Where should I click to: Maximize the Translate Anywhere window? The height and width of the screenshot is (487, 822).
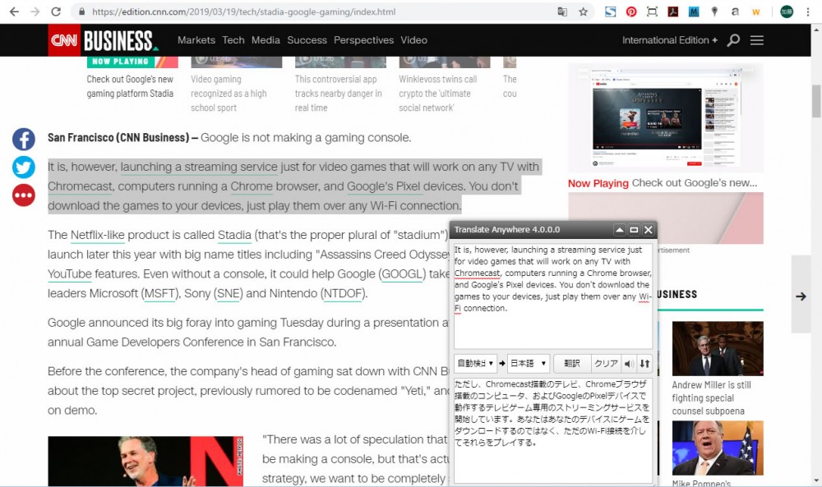click(x=634, y=230)
